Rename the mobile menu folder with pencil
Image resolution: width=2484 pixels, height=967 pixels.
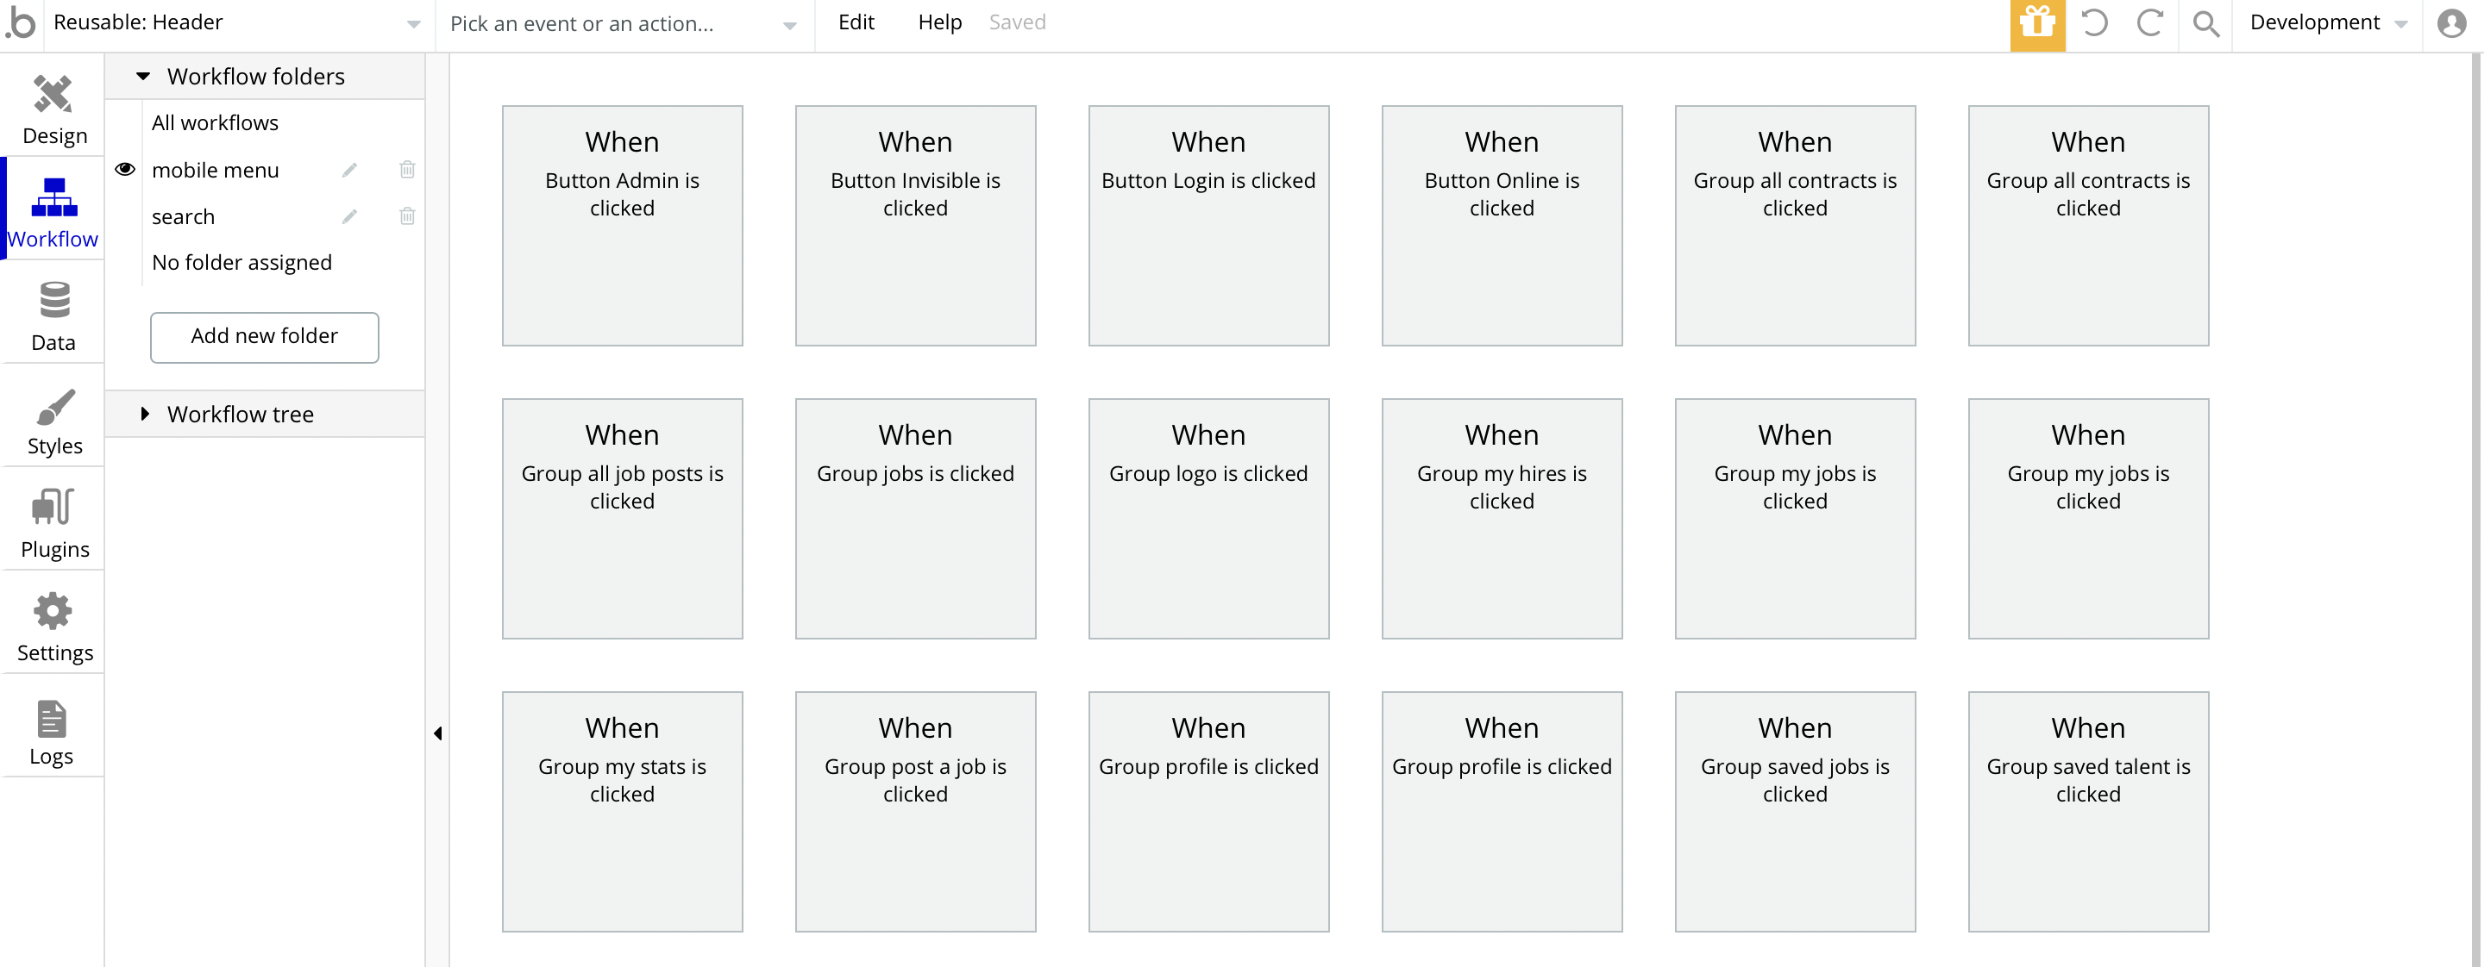(x=349, y=171)
